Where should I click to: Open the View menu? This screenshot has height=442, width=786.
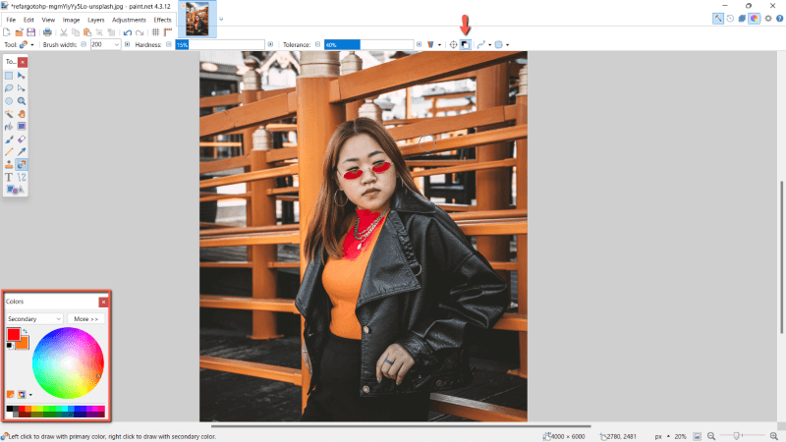pyautogui.click(x=48, y=20)
